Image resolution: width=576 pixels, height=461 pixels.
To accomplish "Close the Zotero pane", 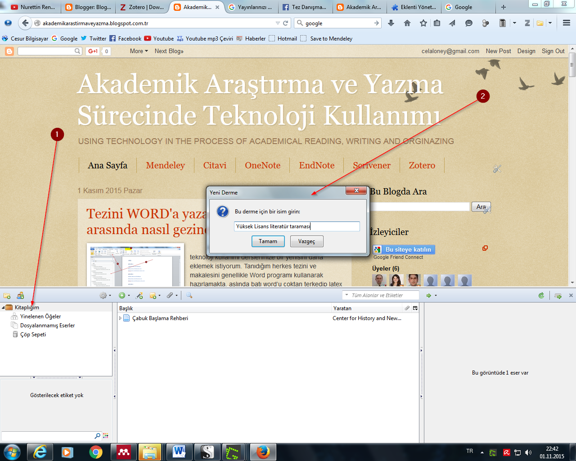I will click(571, 295).
